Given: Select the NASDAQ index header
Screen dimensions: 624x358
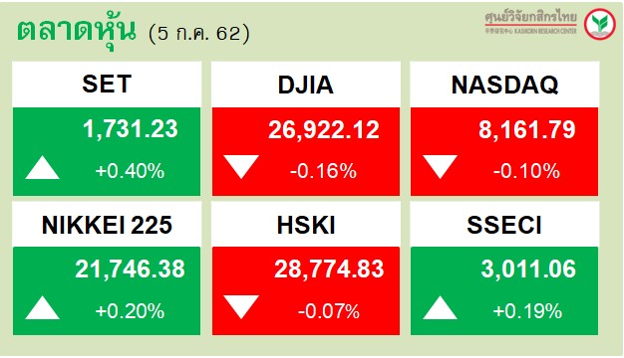Looking at the screenshot, I should tap(504, 85).
